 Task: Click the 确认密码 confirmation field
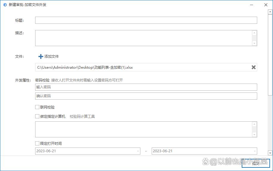point(146,96)
